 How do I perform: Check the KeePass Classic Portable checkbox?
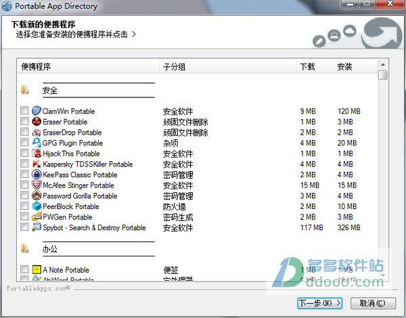(24, 175)
